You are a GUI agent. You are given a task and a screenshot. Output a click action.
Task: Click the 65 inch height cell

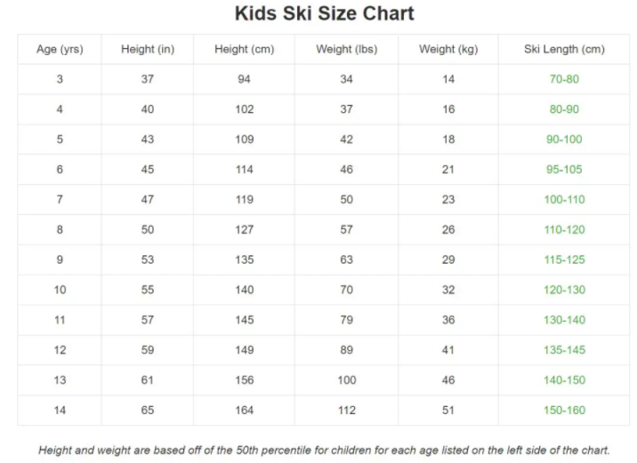148,410
